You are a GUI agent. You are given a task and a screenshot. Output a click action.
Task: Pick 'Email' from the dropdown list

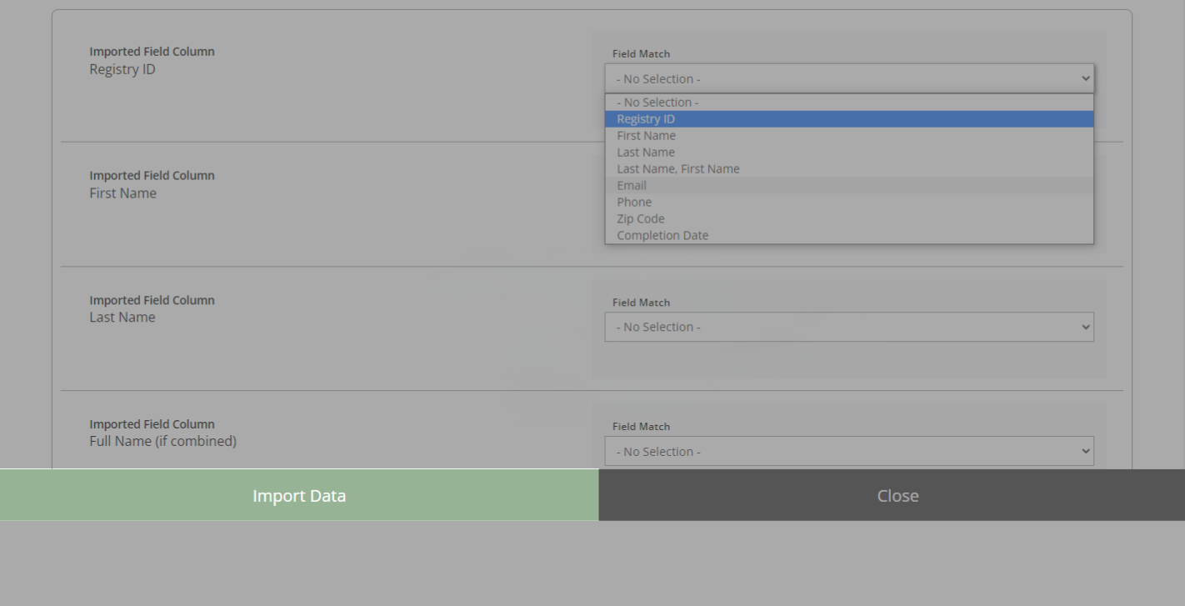point(849,186)
